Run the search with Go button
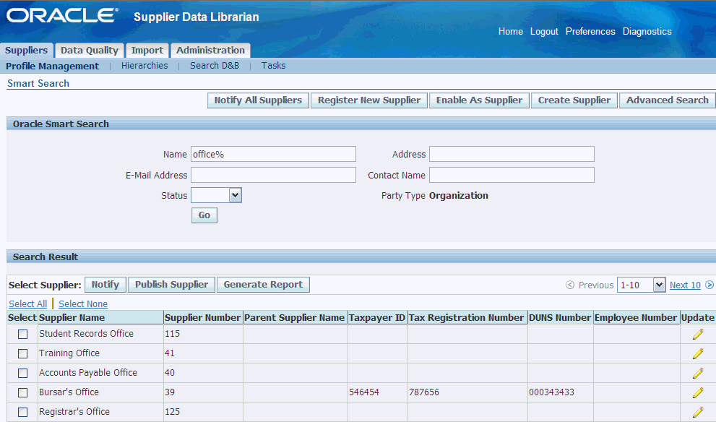The height and width of the screenshot is (422, 716). click(204, 215)
